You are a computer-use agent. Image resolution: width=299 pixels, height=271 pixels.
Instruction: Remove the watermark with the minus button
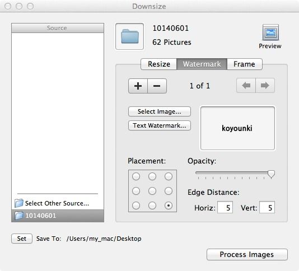(157, 86)
